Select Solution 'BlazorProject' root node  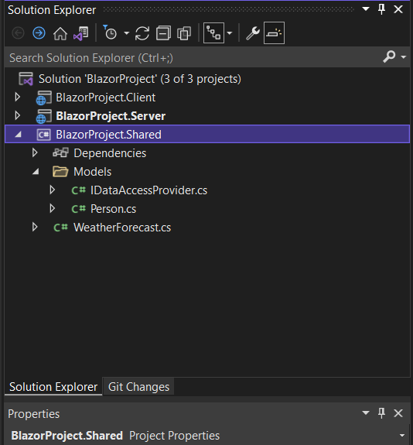pos(139,79)
